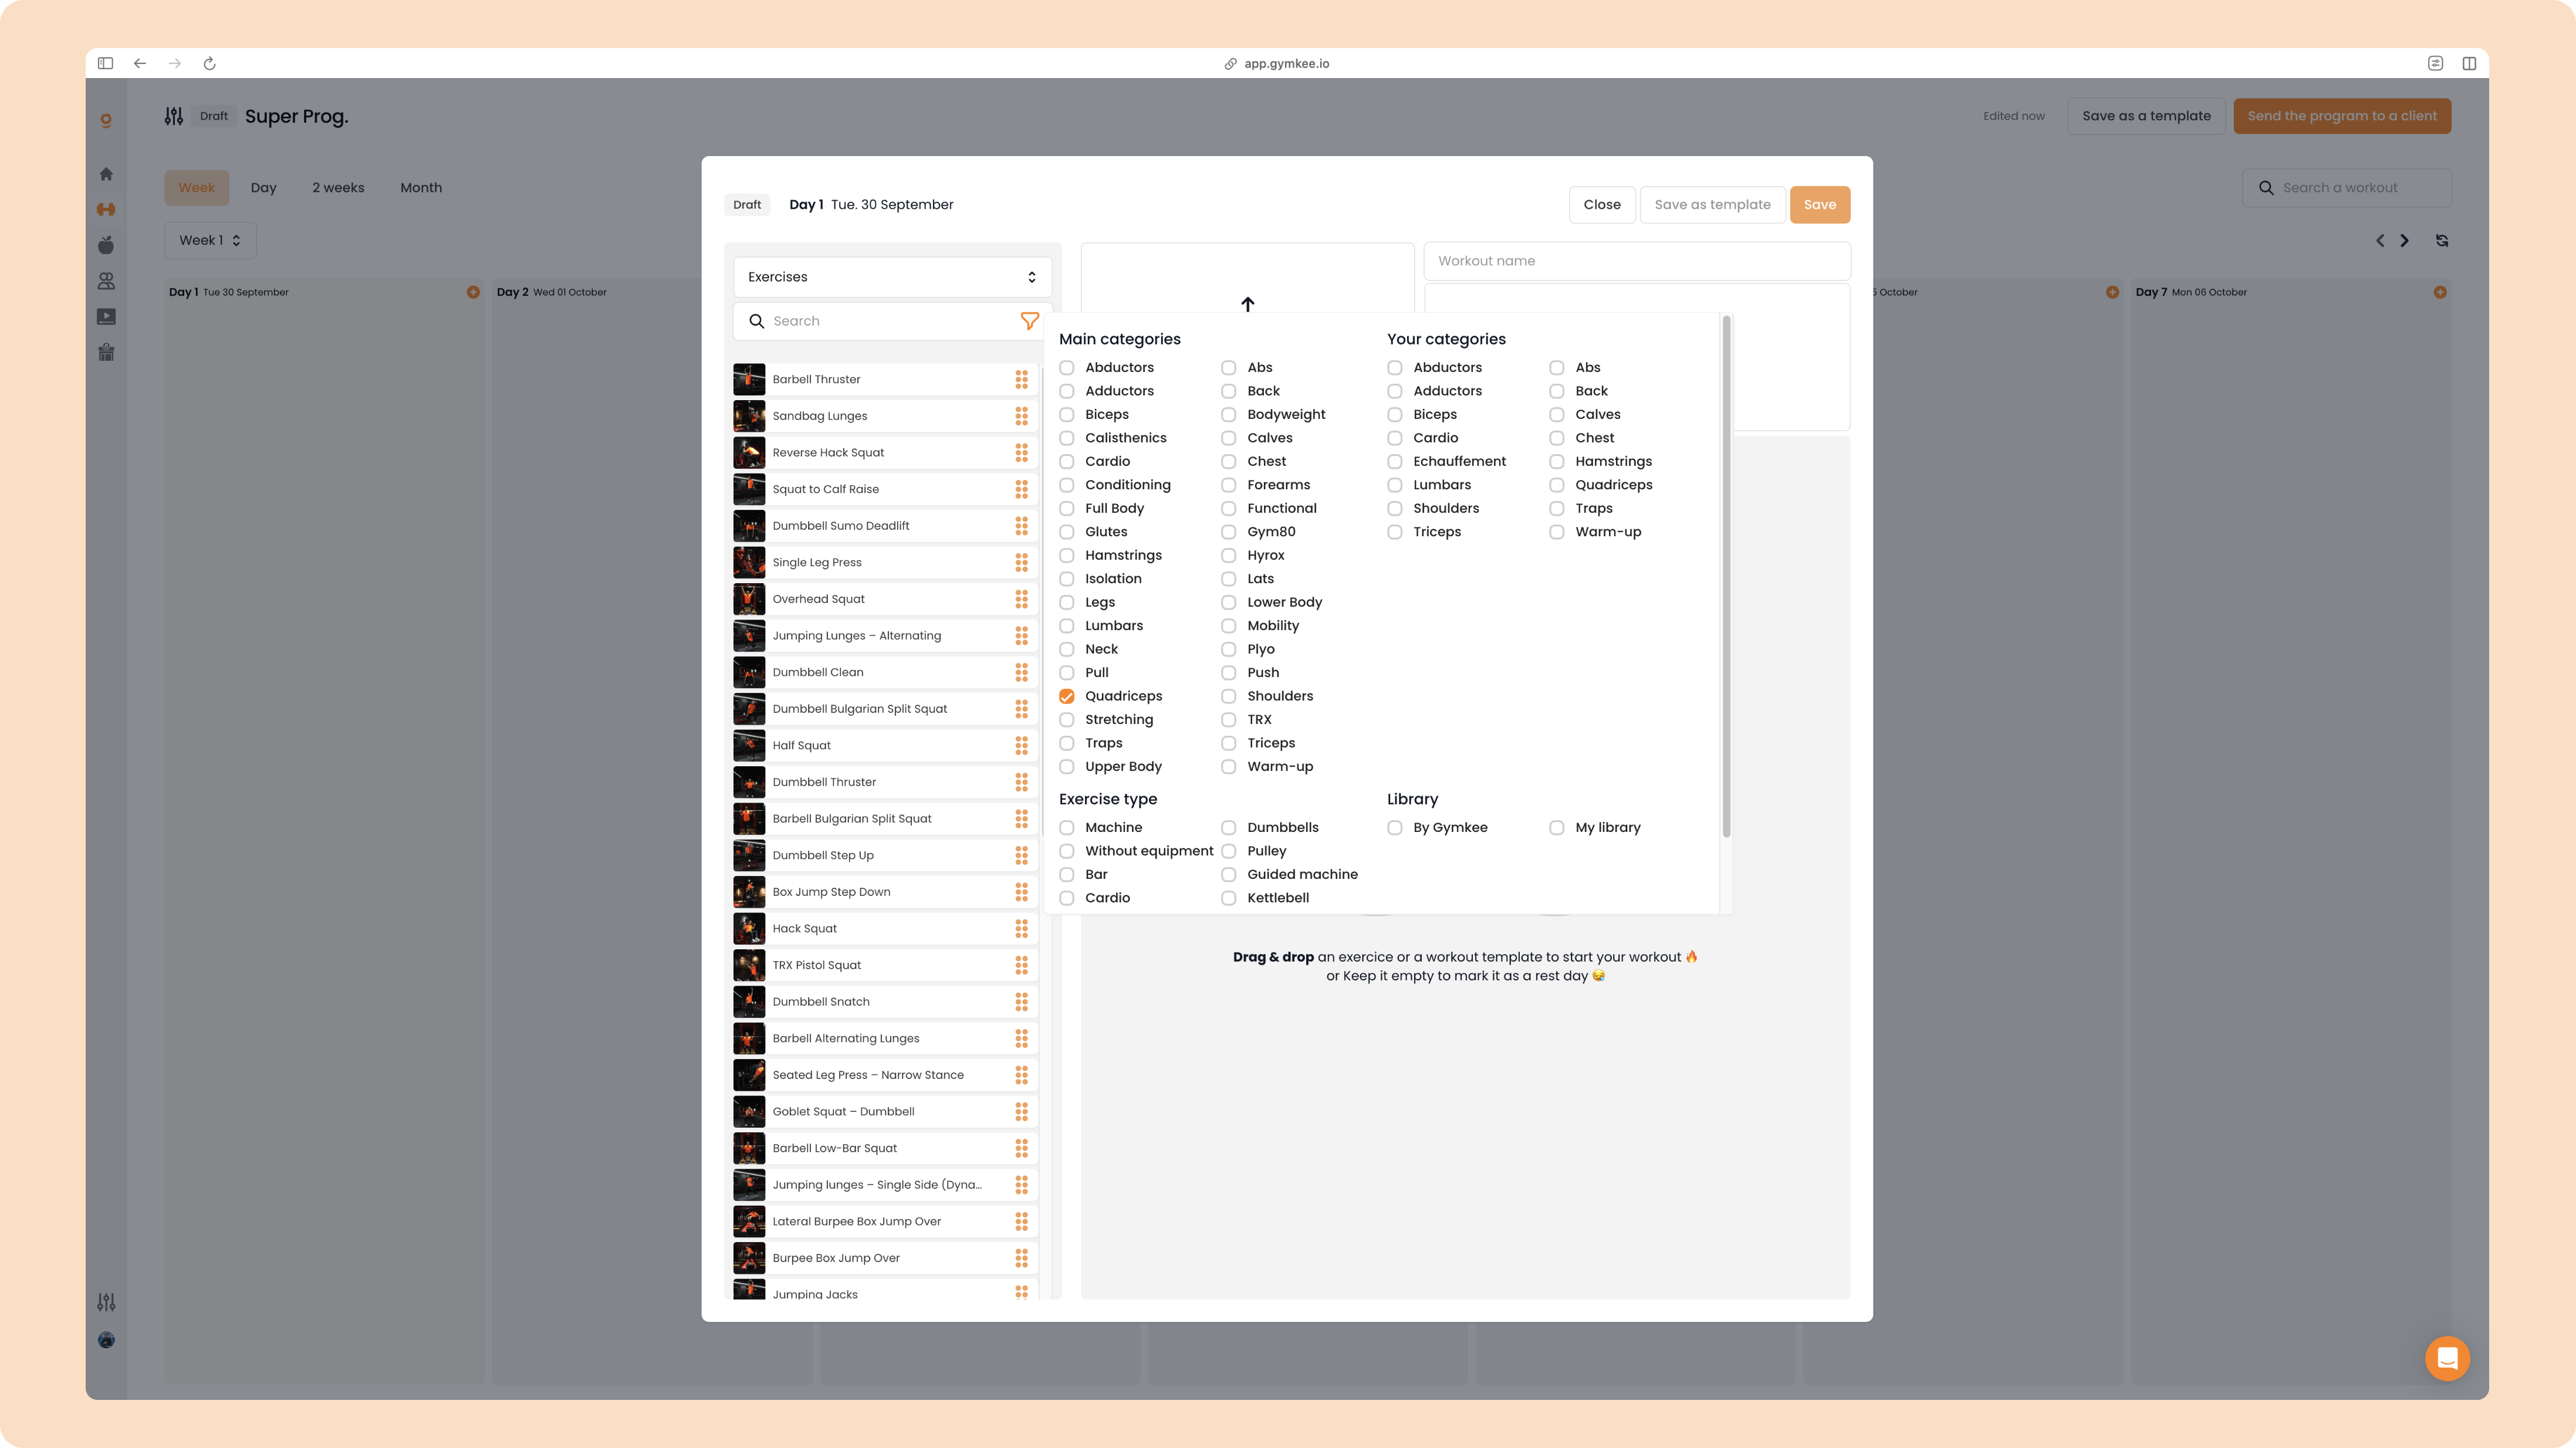Open the Exercises dropdown
2576x1448 pixels.
892,277
